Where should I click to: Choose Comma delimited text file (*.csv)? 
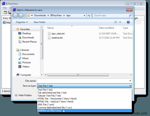[x=84, y=107]
